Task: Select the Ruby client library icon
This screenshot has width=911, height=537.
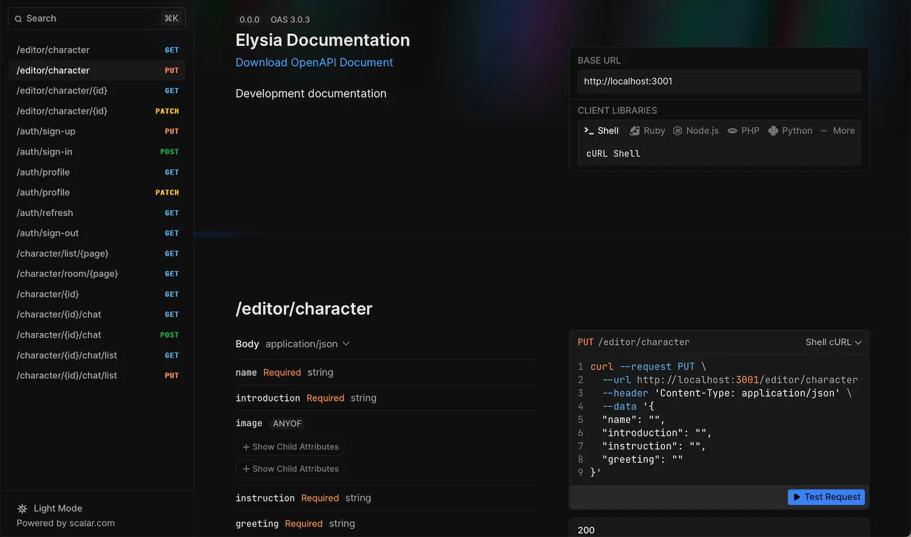Action: pos(634,130)
